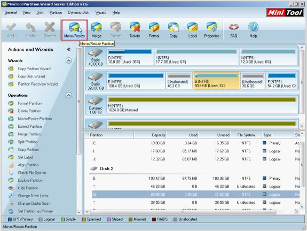Click the Label toolbar icon
Screen dimensions: 307x231
pos(193,30)
